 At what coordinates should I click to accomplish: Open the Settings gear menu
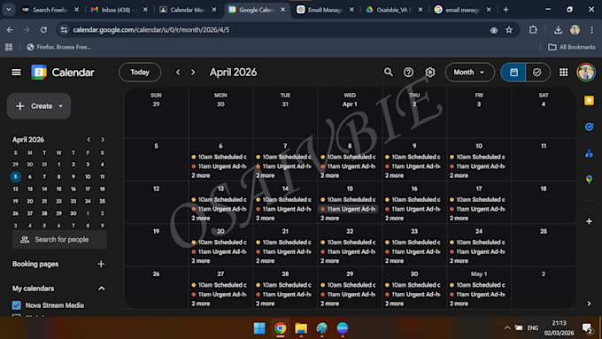(x=430, y=73)
